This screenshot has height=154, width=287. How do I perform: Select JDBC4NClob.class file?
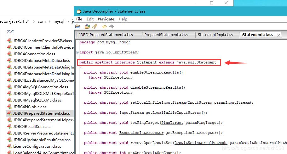pyautogui.click(x=30, y=107)
